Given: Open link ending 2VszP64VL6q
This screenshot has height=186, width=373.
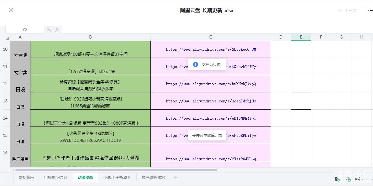Looking at the screenshot, I should pos(211,159).
